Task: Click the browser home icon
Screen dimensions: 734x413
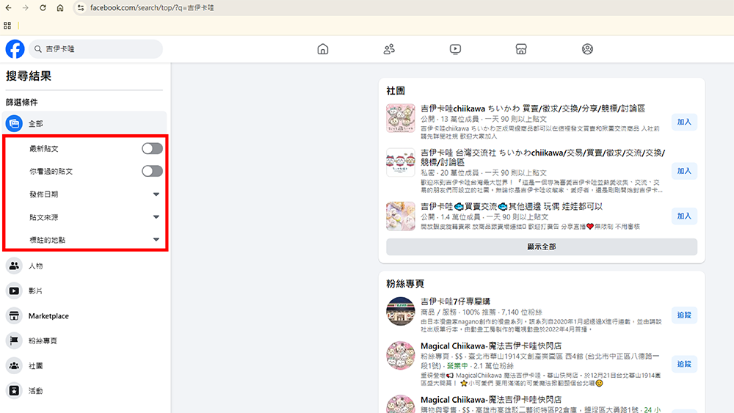Action: point(60,8)
